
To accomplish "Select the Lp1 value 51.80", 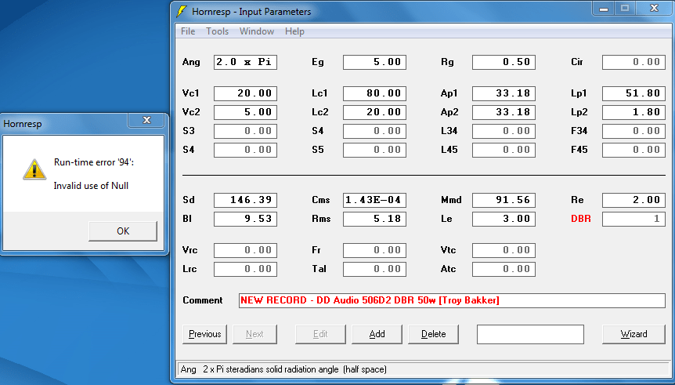I will click(633, 93).
